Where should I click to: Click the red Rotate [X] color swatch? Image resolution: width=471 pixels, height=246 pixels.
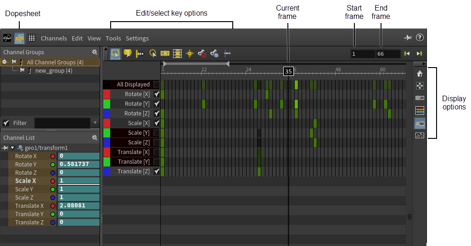click(x=107, y=94)
